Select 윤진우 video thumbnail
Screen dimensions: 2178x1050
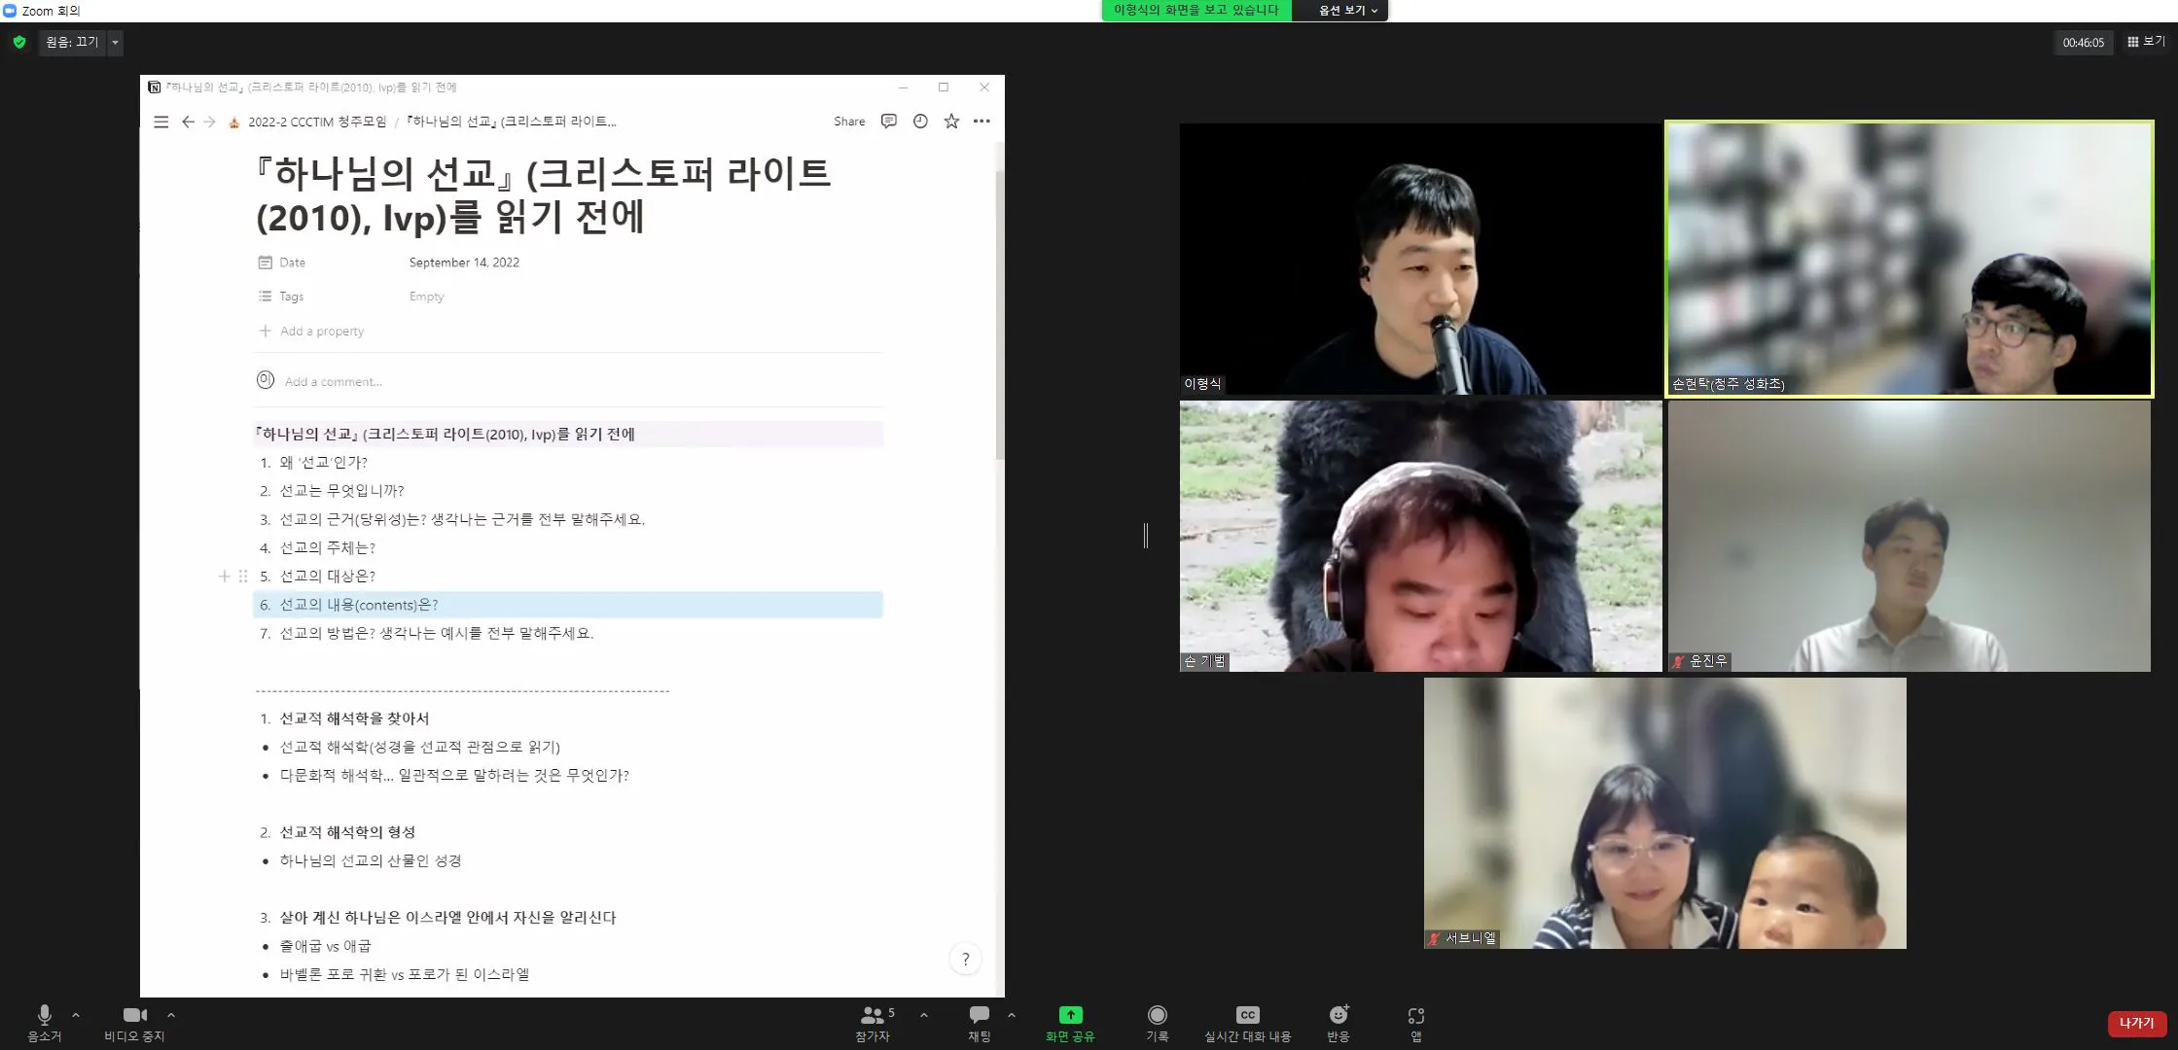tap(1909, 536)
